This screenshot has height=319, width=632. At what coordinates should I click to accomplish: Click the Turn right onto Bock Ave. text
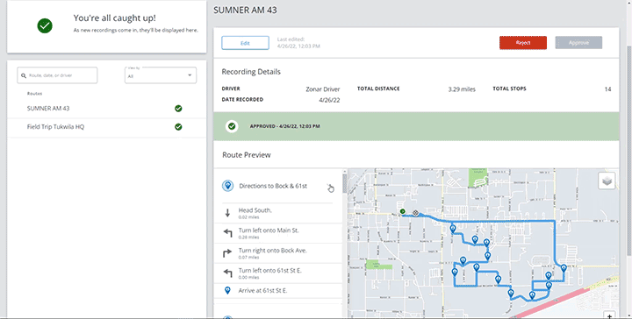tap(272, 251)
